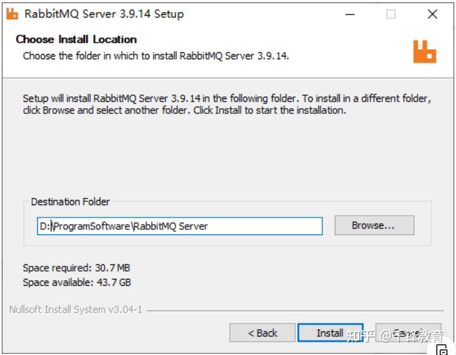This screenshot has height=355, width=456.
Task: Click the orange RabbitMQ logo in the header
Action: pos(424,51)
